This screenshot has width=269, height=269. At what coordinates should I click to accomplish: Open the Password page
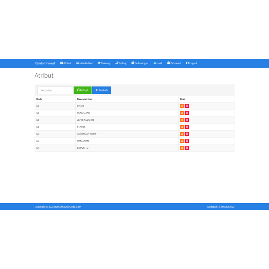pos(174,63)
